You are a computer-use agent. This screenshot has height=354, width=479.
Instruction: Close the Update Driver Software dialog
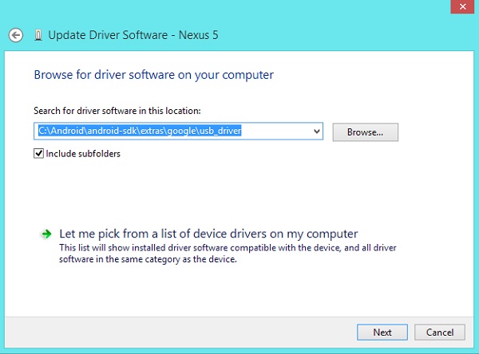(461, 9)
